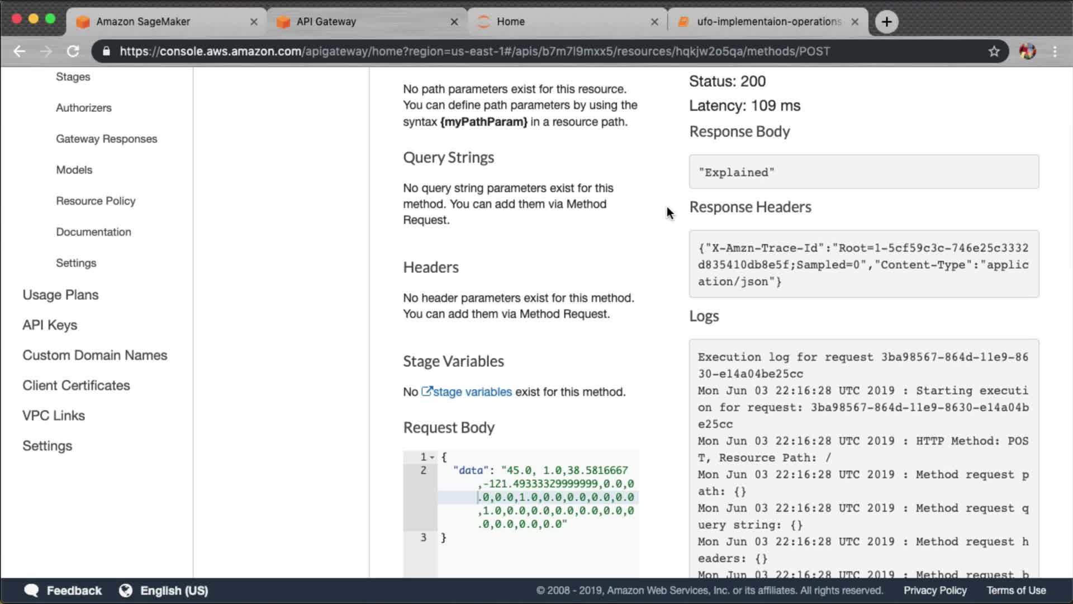Close the Amazon SageMaker tab

coord(254,22)
